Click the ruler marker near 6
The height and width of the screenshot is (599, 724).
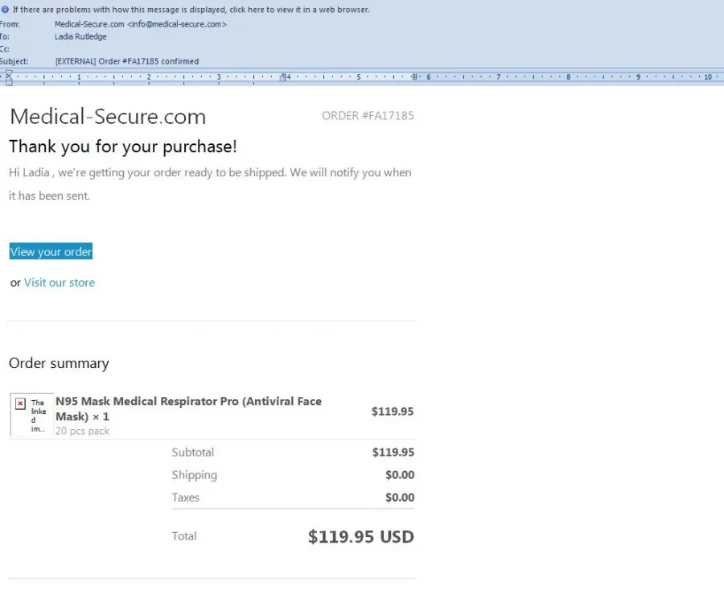click(x=414, y=76)
